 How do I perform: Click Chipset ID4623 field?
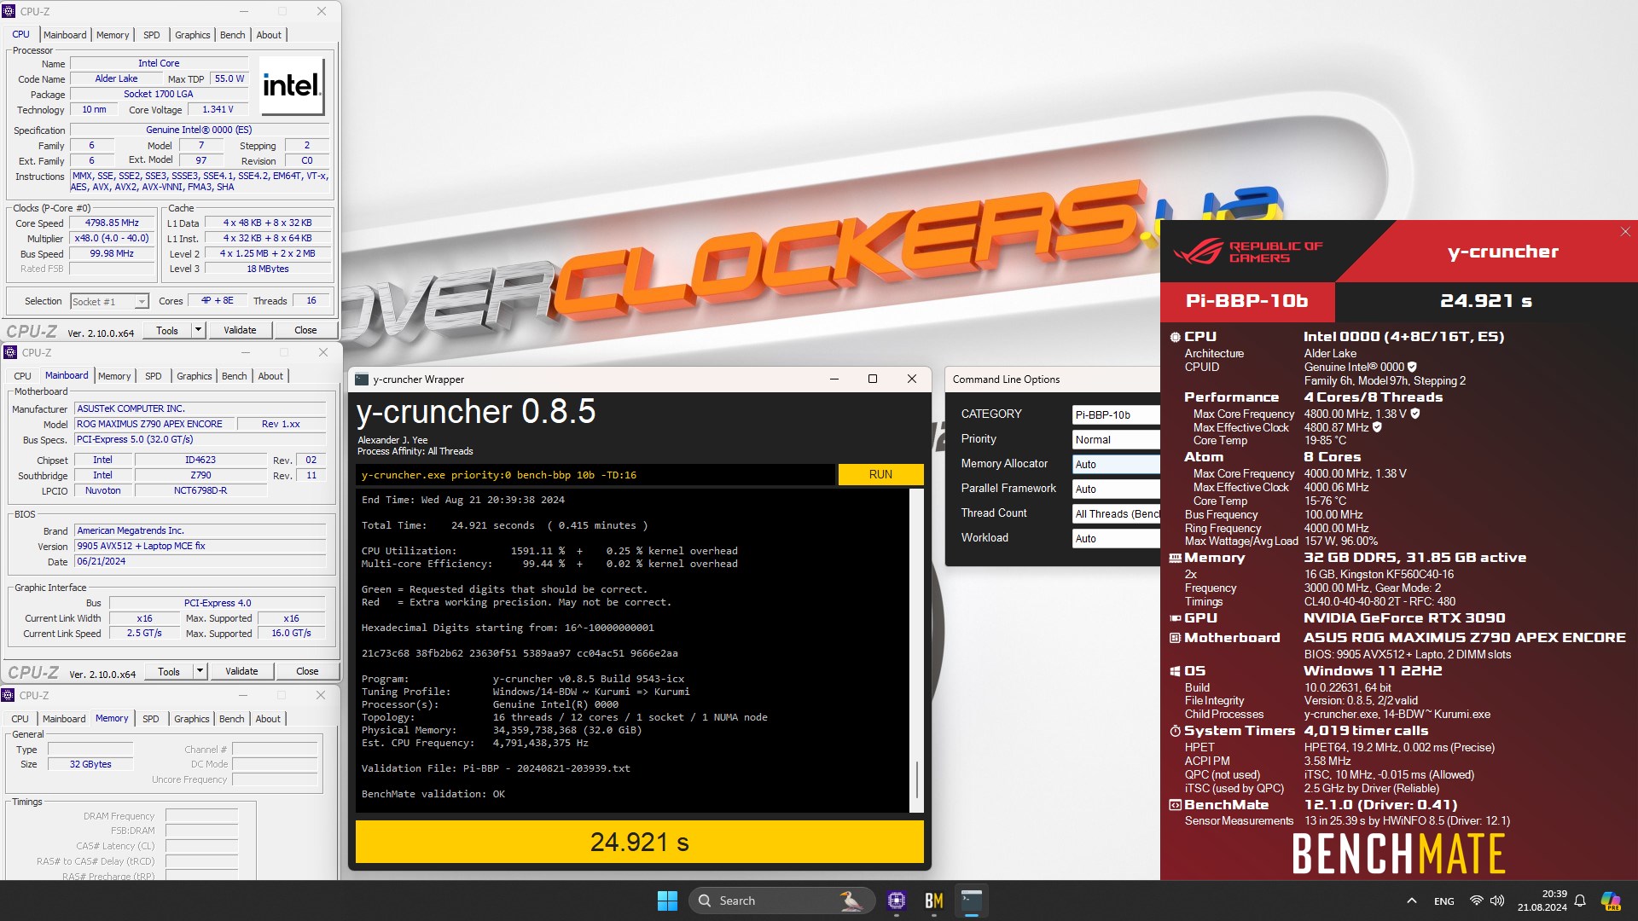[200, 460]
